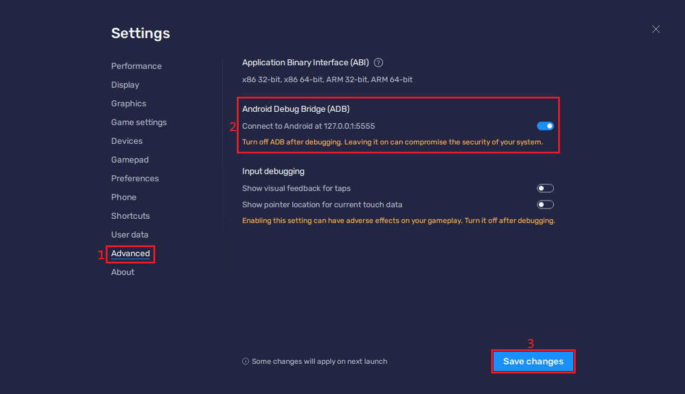This screenshot has width=685, height=394.
Task: Open Game settings in the sidebar
Action: [x=138, y=122]
